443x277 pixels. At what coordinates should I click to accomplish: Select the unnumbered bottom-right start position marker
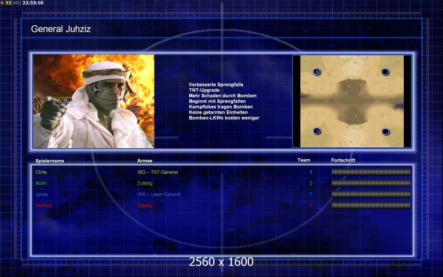386,132
